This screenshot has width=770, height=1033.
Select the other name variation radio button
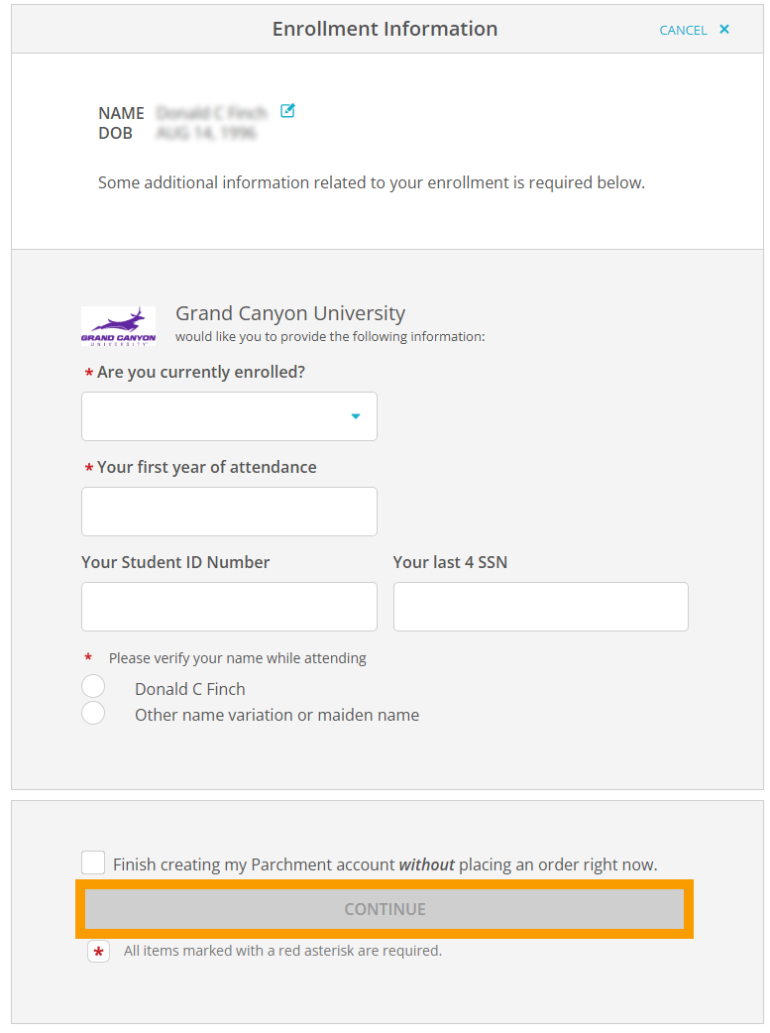(x=93, y=713)
